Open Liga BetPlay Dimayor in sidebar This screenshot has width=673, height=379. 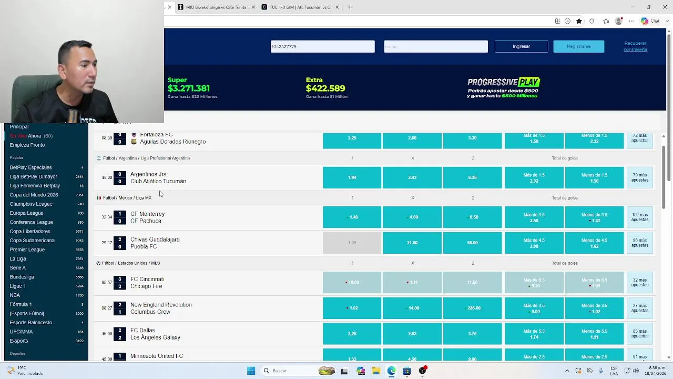tap(46, 176)
